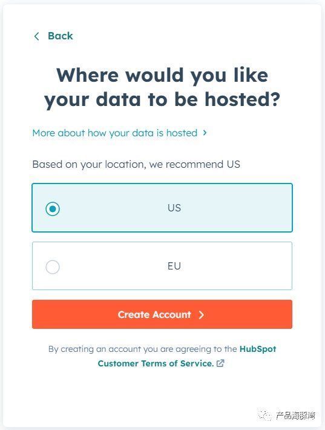Select the EU radio button
Viewport: 325px width, 430px height.
pos(53,267)
